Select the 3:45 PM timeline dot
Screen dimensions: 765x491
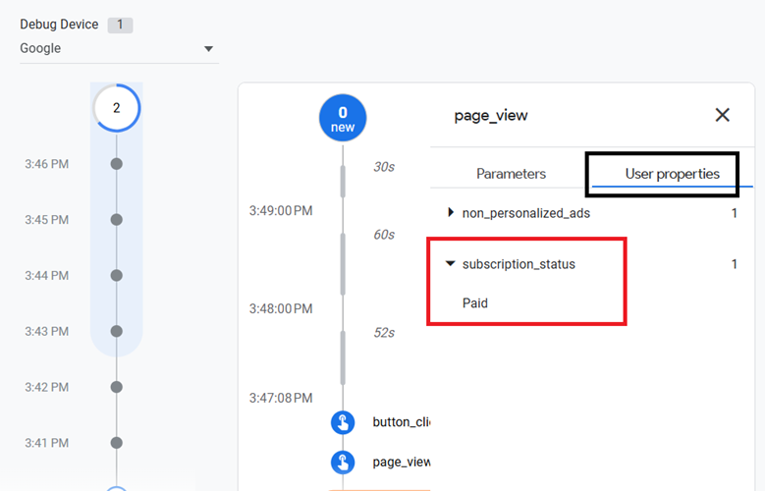point(116,220)
